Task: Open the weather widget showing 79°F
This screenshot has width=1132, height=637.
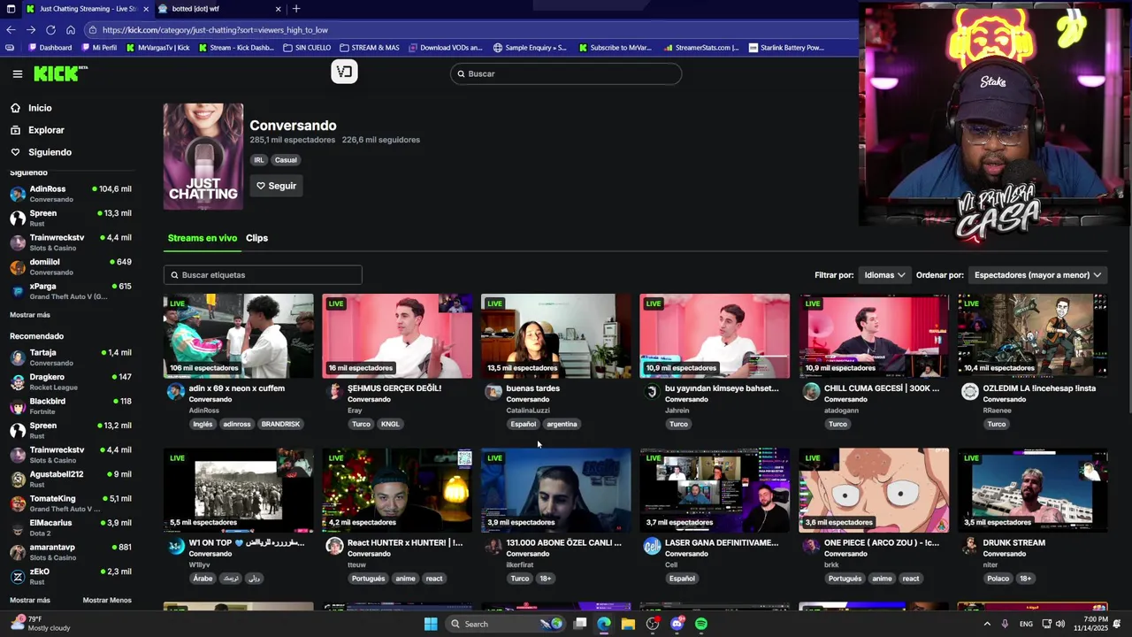Action: 38,624
